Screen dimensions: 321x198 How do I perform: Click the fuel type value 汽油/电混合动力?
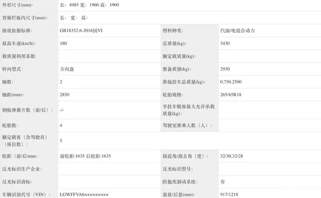pos(237,30)
